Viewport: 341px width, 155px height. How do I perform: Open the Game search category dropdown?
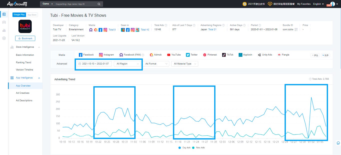(x=47, y=4)
